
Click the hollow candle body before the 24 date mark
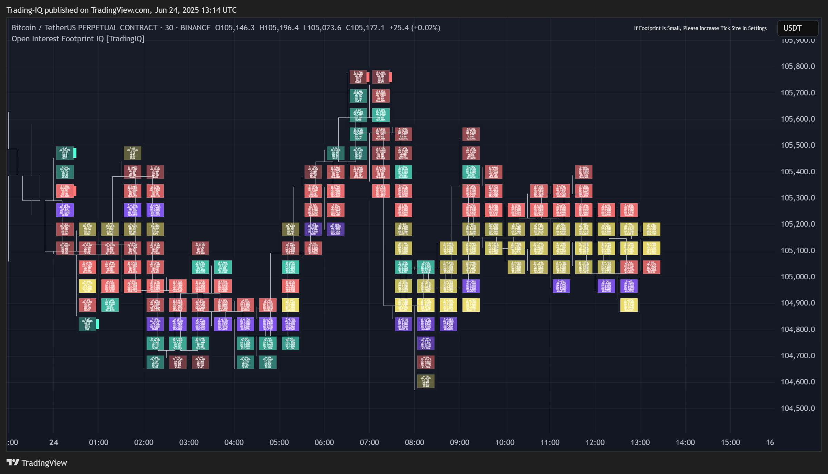point(31,188)
